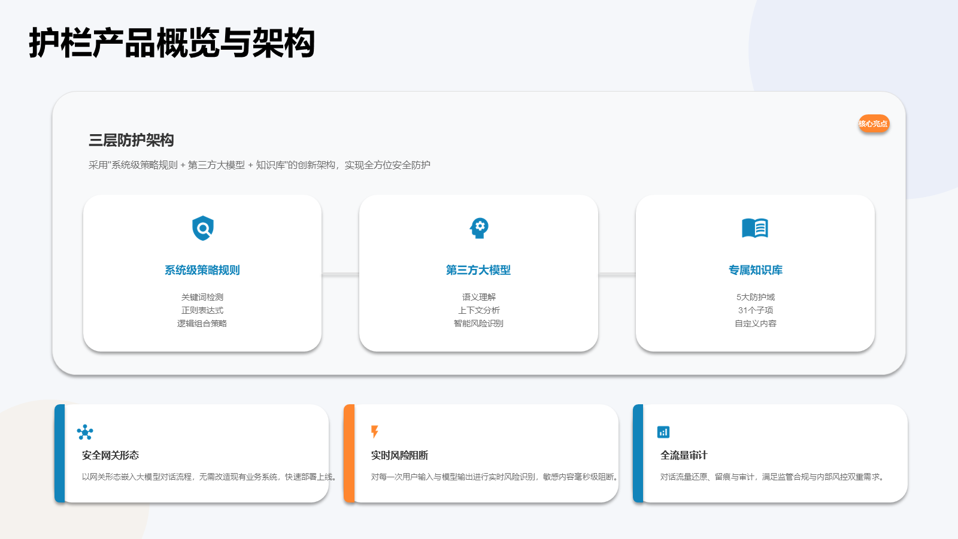The width and height of the screenshot is (958, 539).
Task: Click the subtitle starting with 采用"系统级策略规则
Action: (259, 165)
